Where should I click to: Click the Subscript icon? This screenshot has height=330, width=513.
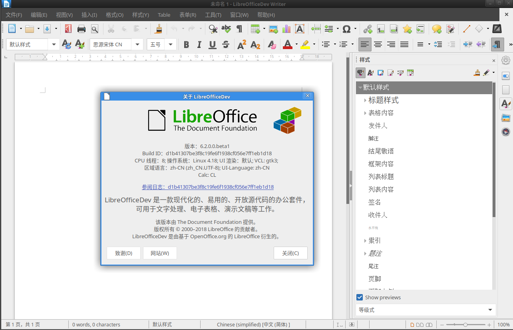point(255,44)
